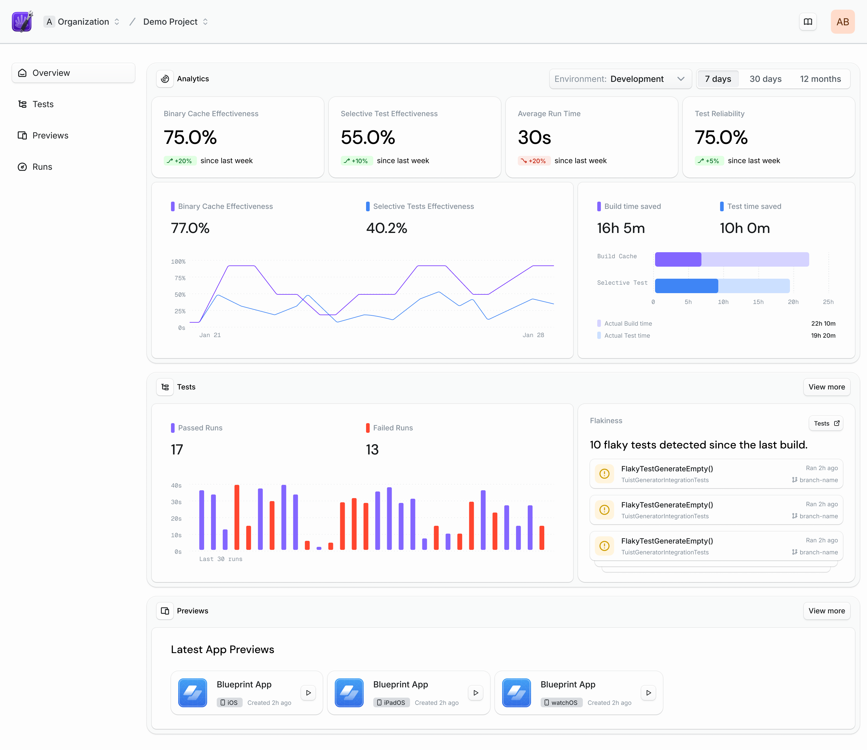Switch the analytics range to 30 days
This screenshot has width=867, height=750.
tap(765, 79)
